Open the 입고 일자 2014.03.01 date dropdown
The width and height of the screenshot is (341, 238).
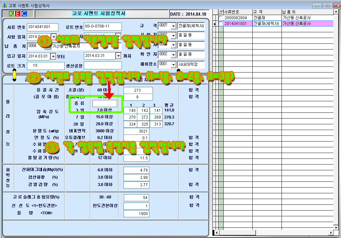pos(53,56)
